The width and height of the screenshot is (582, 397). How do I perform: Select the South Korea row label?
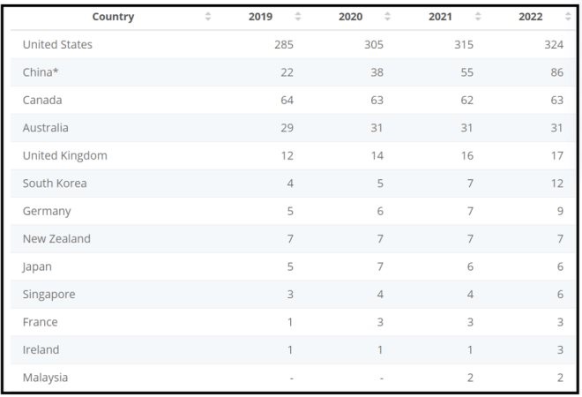coord(55,184)
